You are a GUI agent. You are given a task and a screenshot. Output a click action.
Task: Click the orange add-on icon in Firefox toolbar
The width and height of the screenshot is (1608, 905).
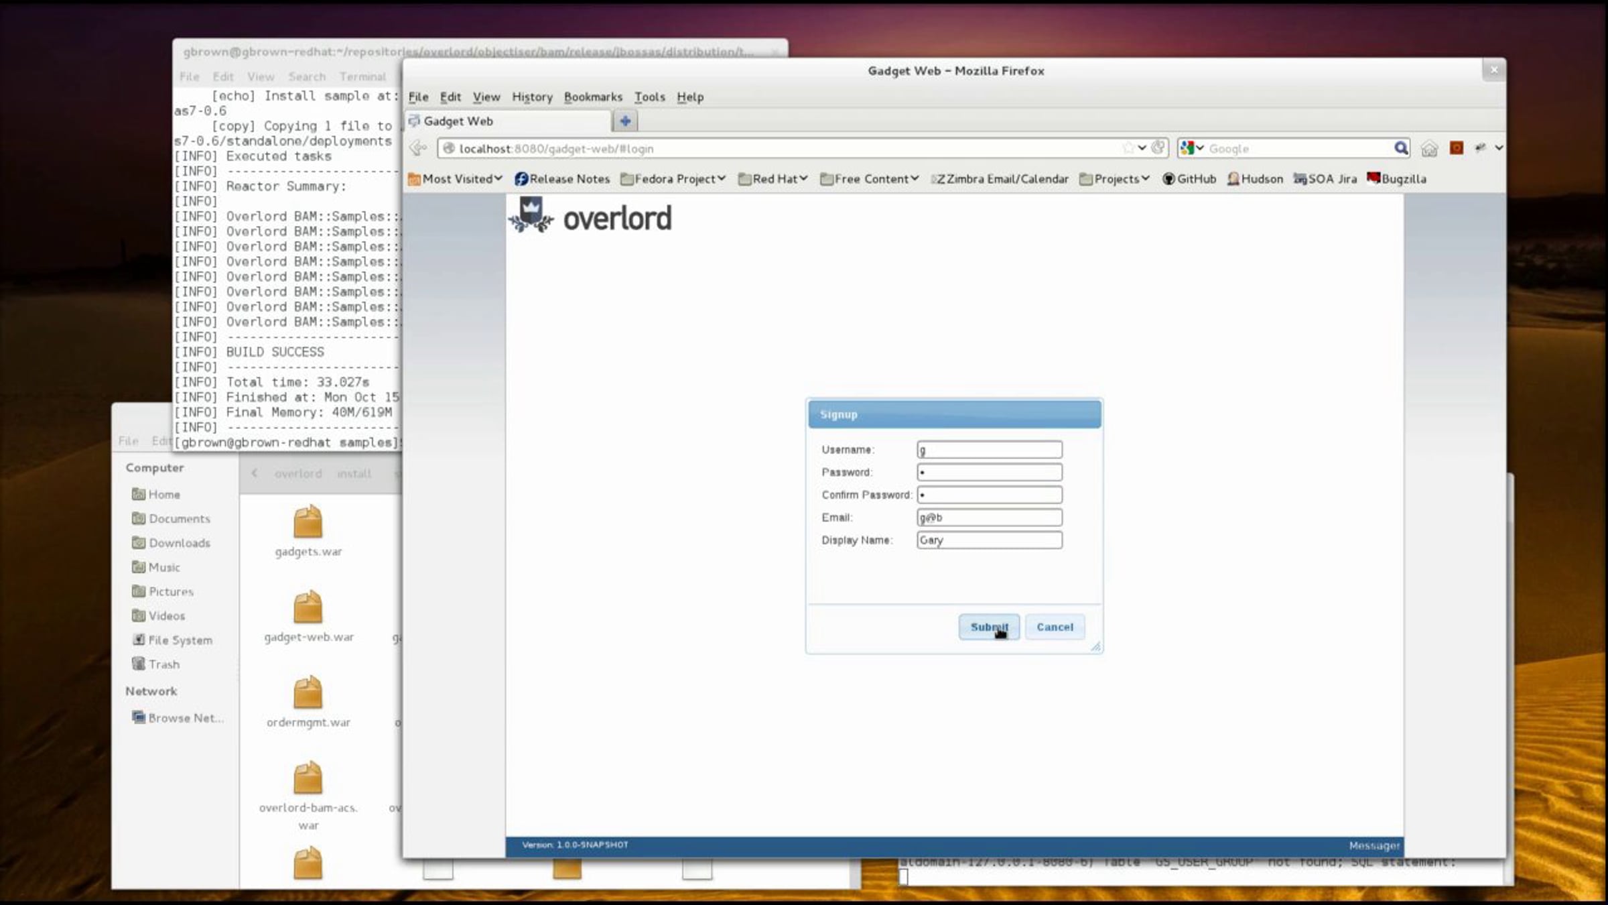1457,148
